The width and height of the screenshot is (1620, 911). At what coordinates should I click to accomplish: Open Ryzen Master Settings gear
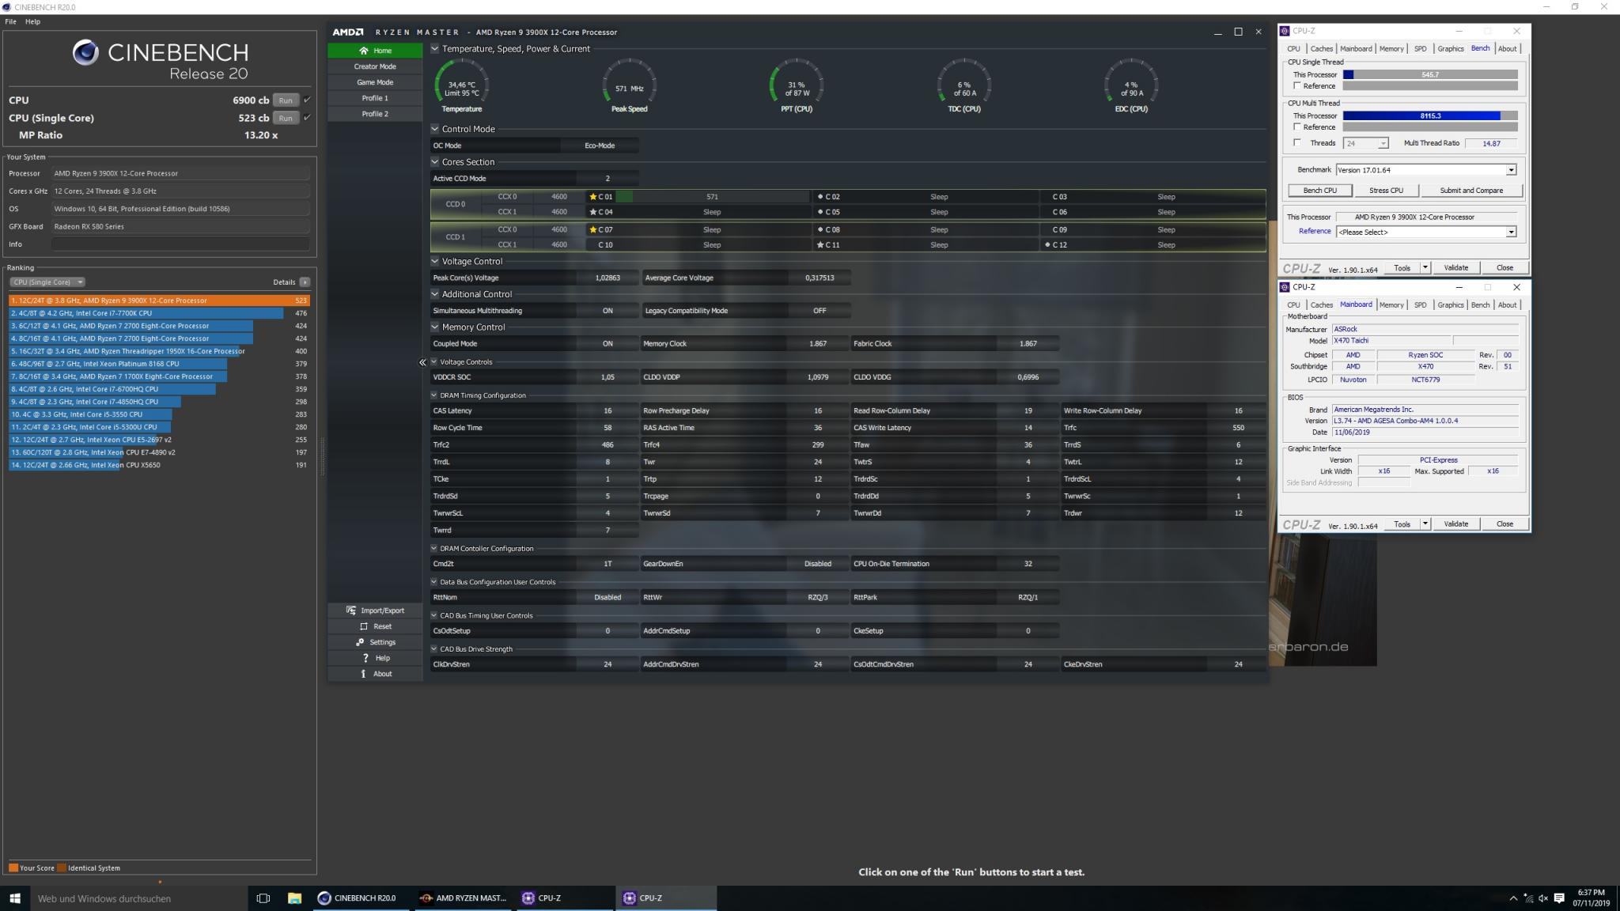tap(361, 642)
